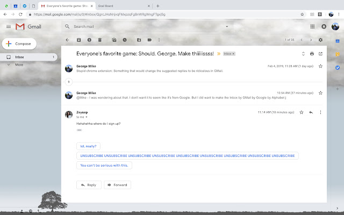Show newer conversation arrow
Image resolution: width=344 pixels, height=215 pixels.
[x=302, y=40]
